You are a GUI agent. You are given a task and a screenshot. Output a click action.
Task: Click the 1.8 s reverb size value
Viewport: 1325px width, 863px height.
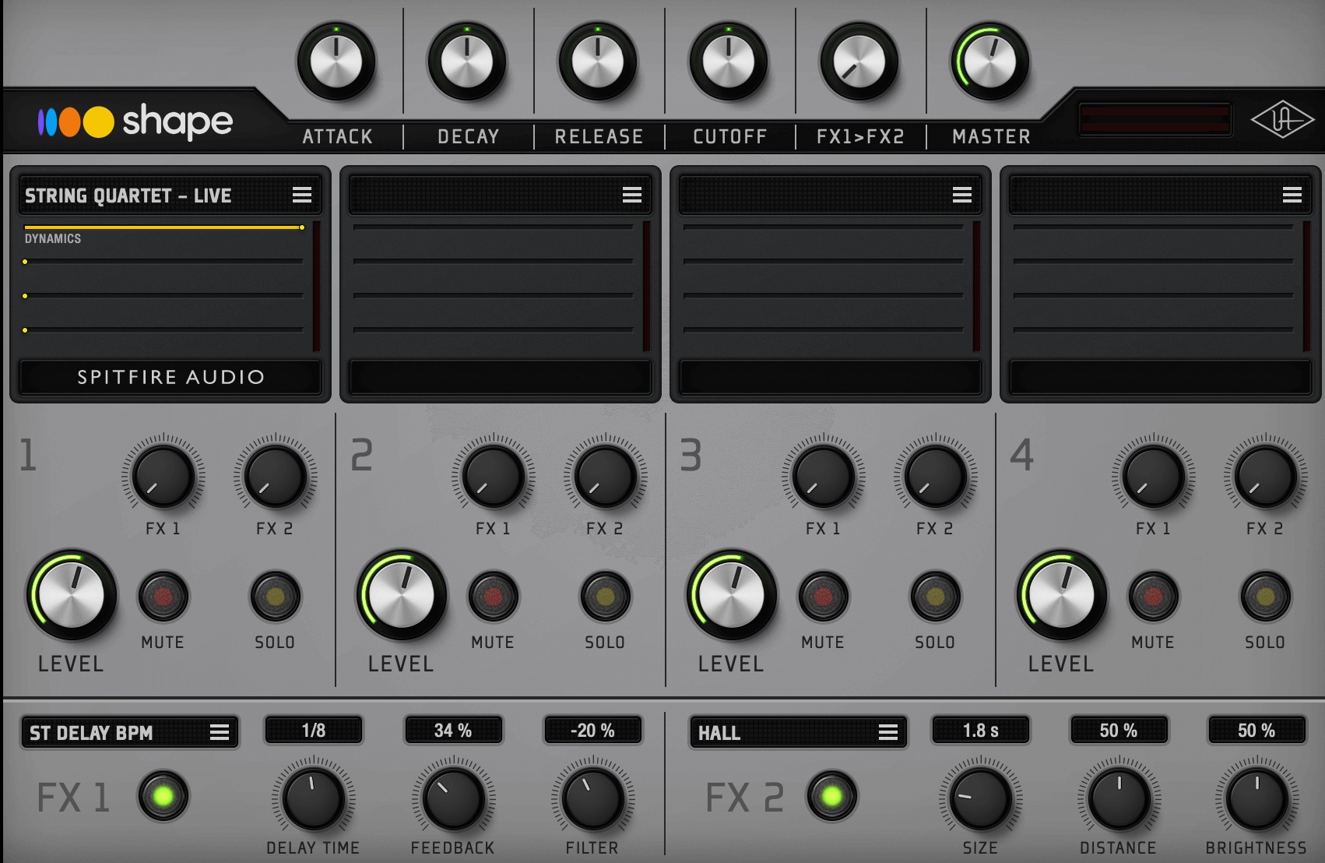[x=981, y=731]
